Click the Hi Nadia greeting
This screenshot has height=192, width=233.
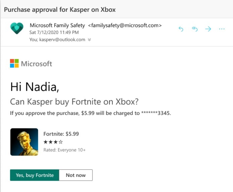[x=35, y=87]
